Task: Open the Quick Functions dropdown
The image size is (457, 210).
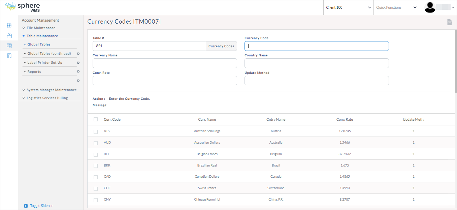Action: click(x=396, y=7)
